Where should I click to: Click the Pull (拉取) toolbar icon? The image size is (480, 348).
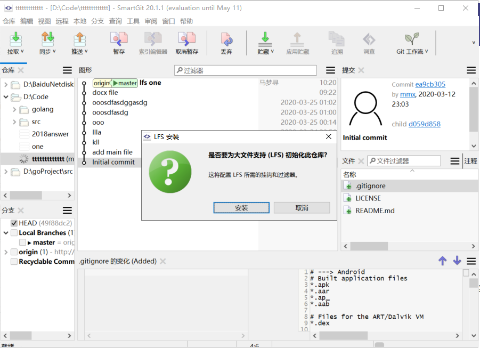pyautogui.click(x=15, y=39)
